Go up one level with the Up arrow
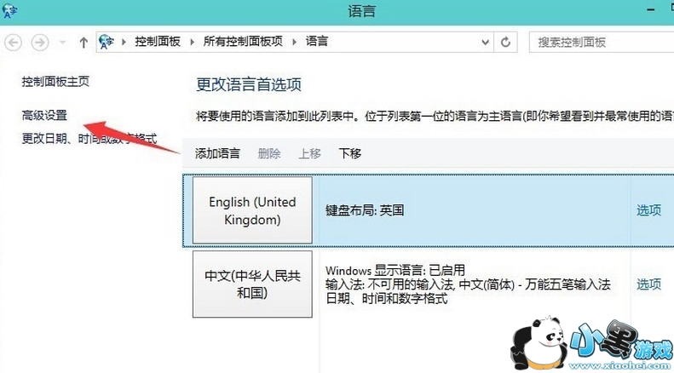674x373 pixels. point(84,42)
